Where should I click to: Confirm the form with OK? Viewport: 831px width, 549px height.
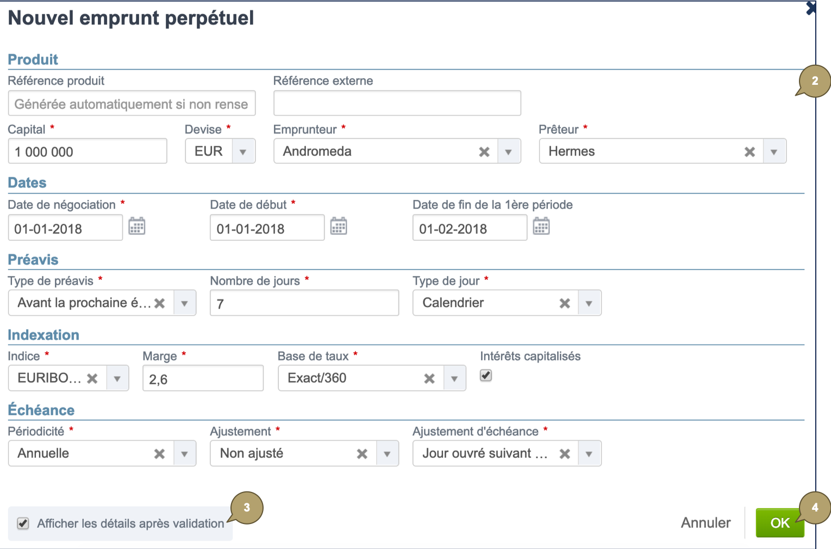point(780,522)
